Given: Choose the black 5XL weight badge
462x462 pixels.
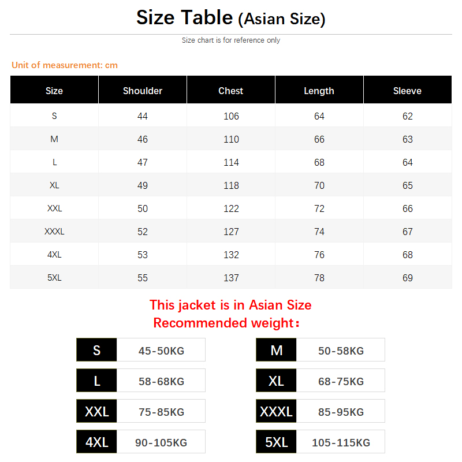Looking at the screenshot, I should point(276,442).
